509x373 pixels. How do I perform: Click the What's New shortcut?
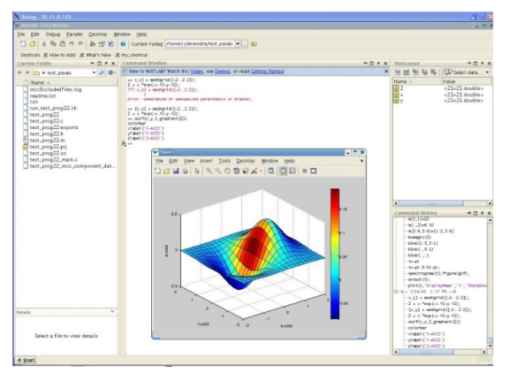coord(95,55)
